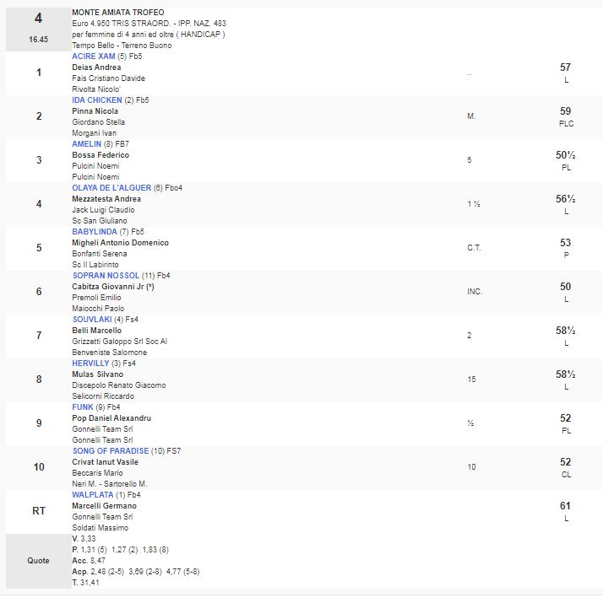Open the HERVILLY horse link
This screenshot has height=603, width=603.
click(91, 363)
